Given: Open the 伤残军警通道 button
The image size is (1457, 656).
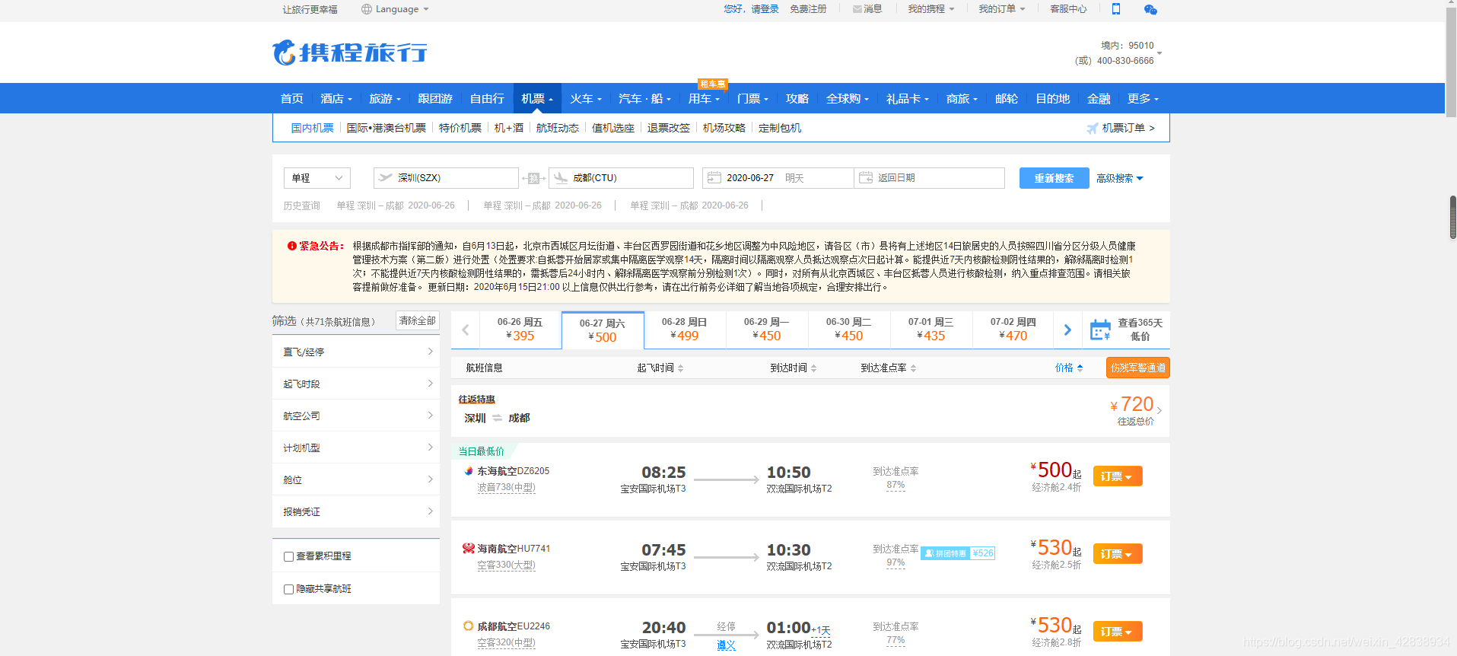Looking at the screenshot, I should click(1138, 368).
